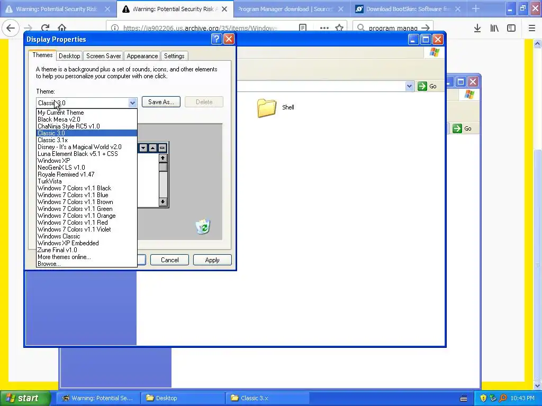Click the down arrow button in preview window
Screen dimensions: 542x406
click(x=143, y=148)
